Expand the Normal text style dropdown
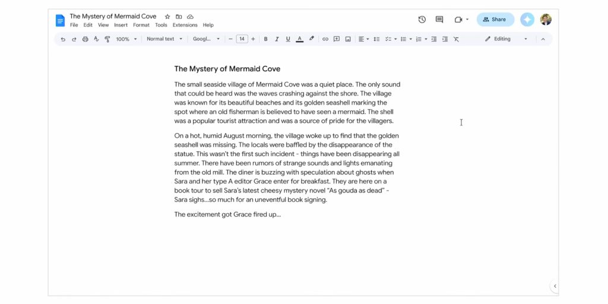608x304 pixels. pos(164,39)
